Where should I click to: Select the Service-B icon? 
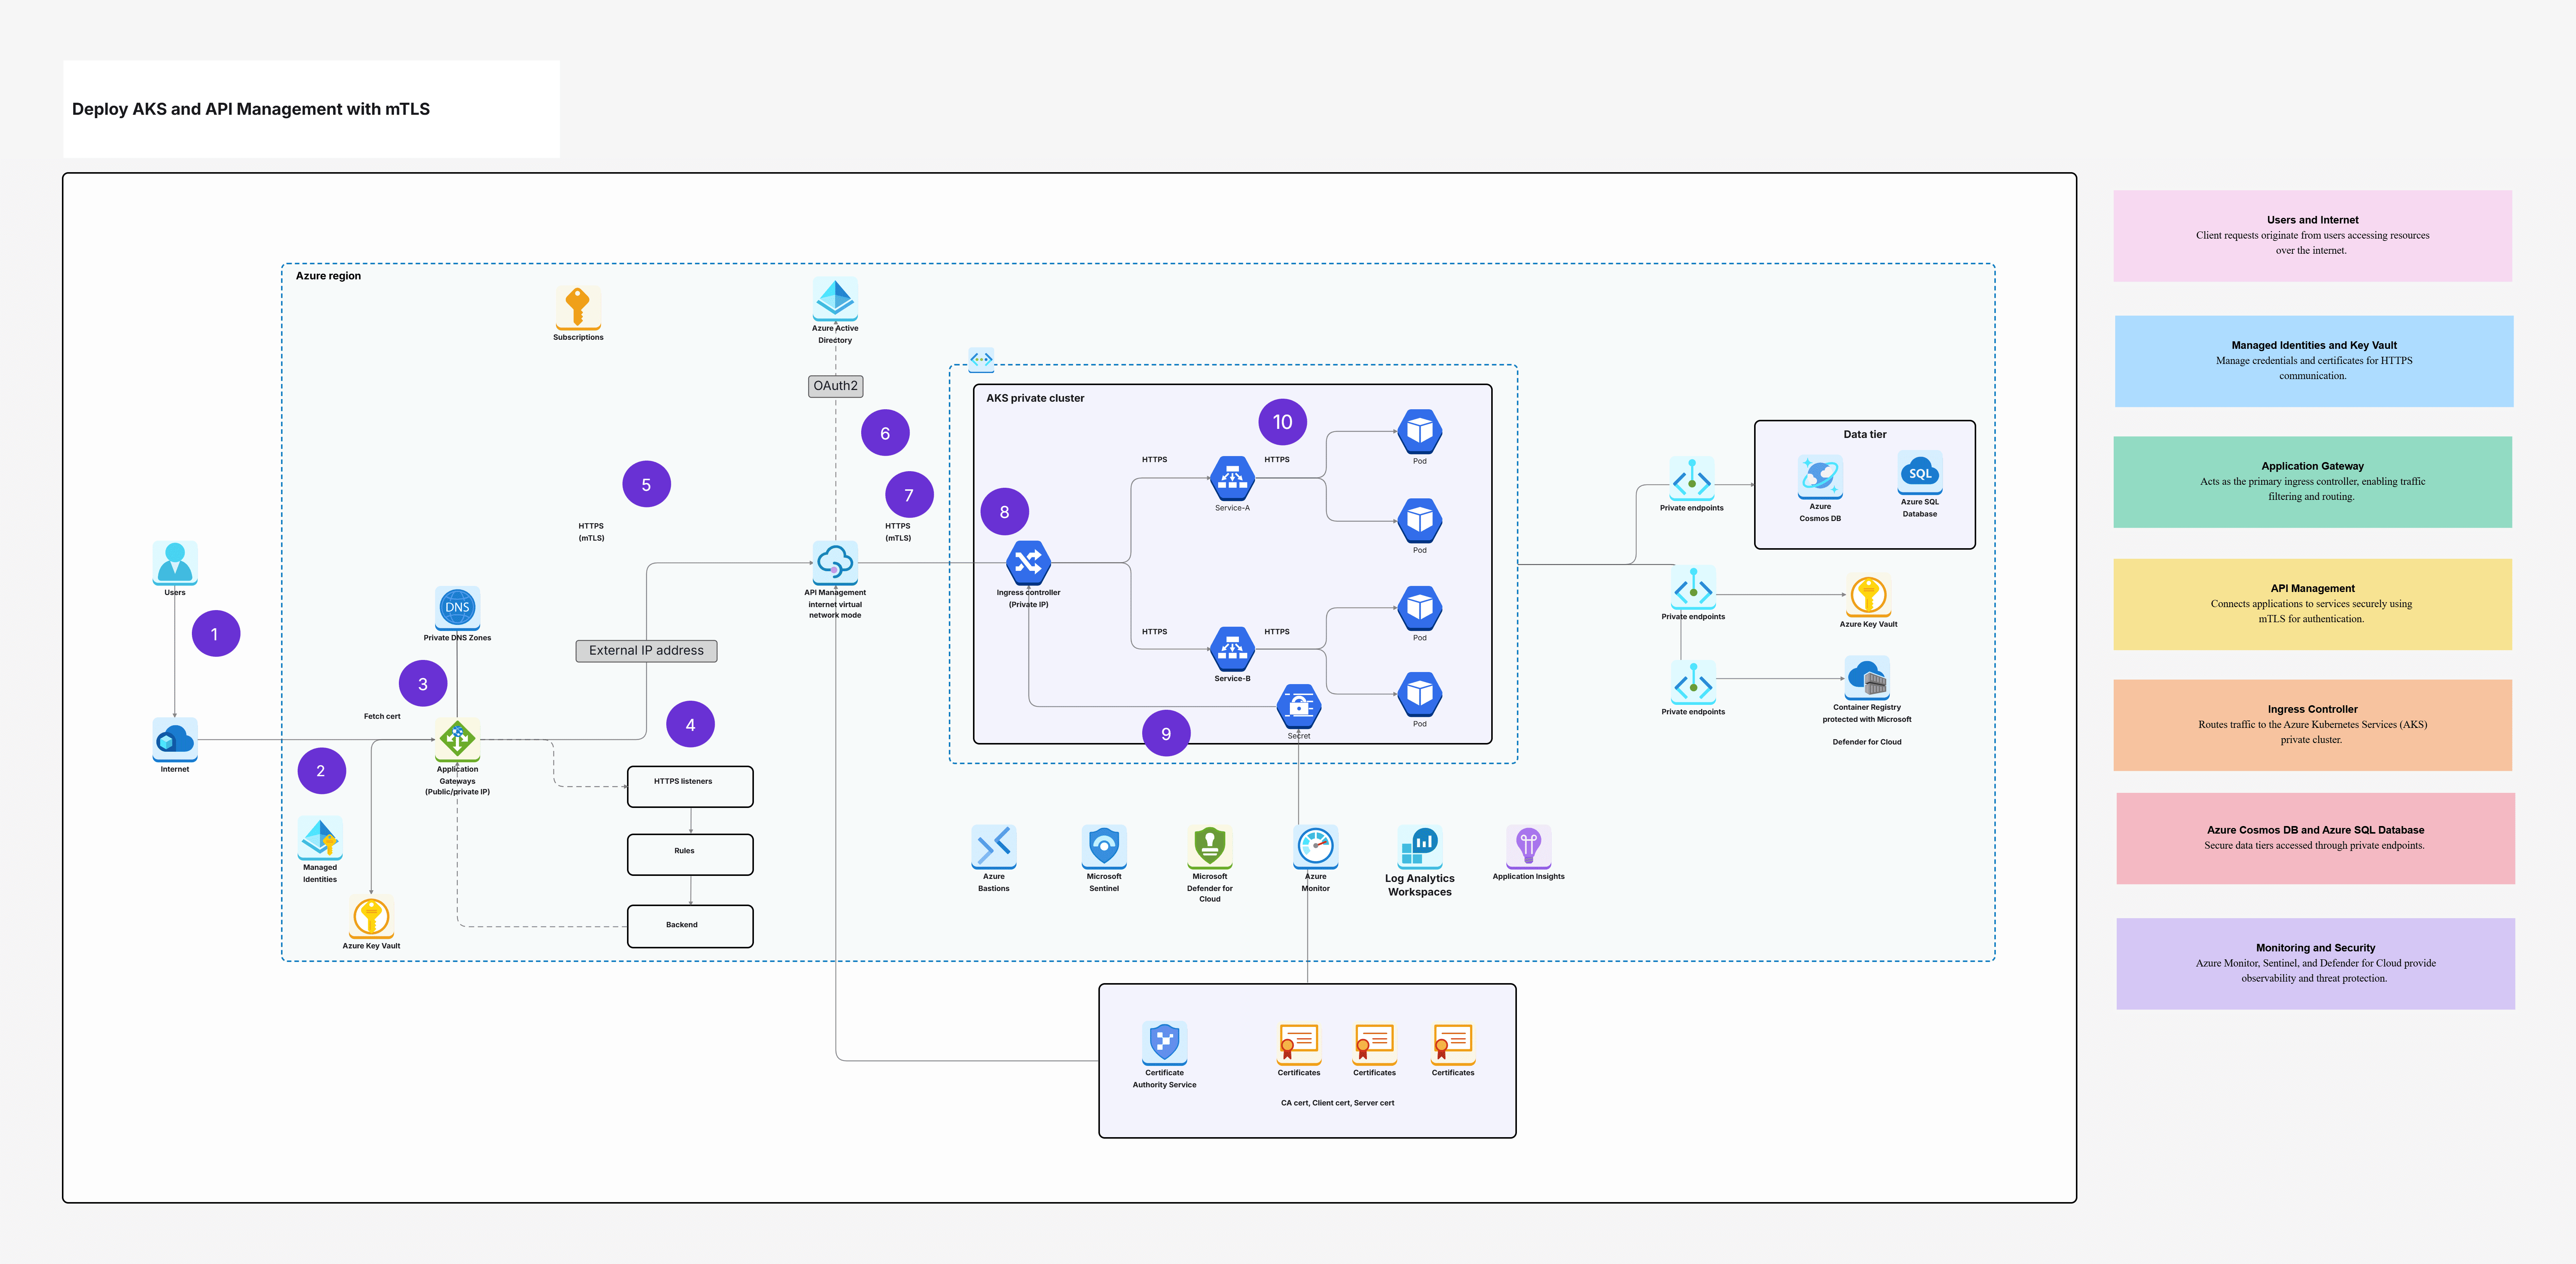pyautogui.click(x=1232, y=649)
